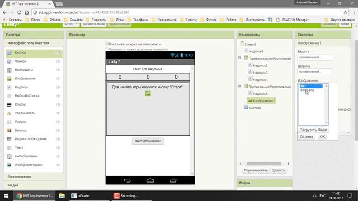Tap the Android home button in preview

[150, 180]
